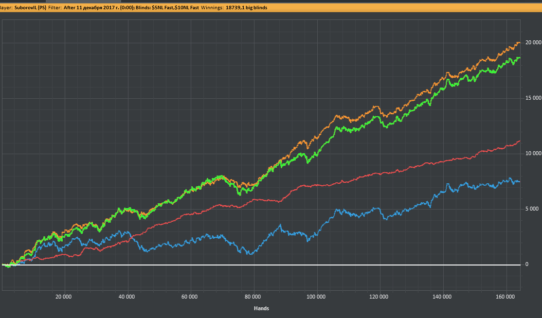542x318 pixels.
Task: Click the Winnings 18739,1 big blinds value
Action: [x=246, y=8]
